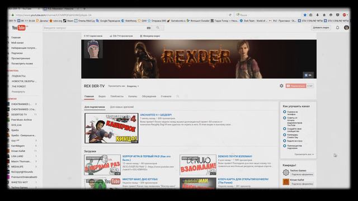This screenshot has width=358, height=201.
Task: Open the ХОРРОР ИГРА В ПЕРВЫЙ РАЗ video title
Action: click(x=147, y=158)
